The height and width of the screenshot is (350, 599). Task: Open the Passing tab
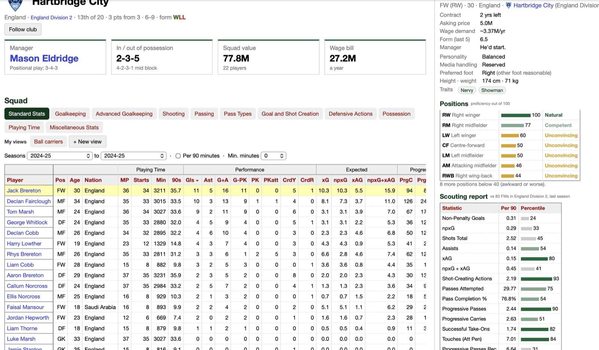pos(204,114)
